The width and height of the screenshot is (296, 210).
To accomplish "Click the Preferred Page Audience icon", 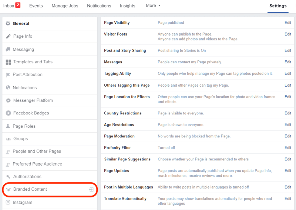I will click(x=8, y=164).
